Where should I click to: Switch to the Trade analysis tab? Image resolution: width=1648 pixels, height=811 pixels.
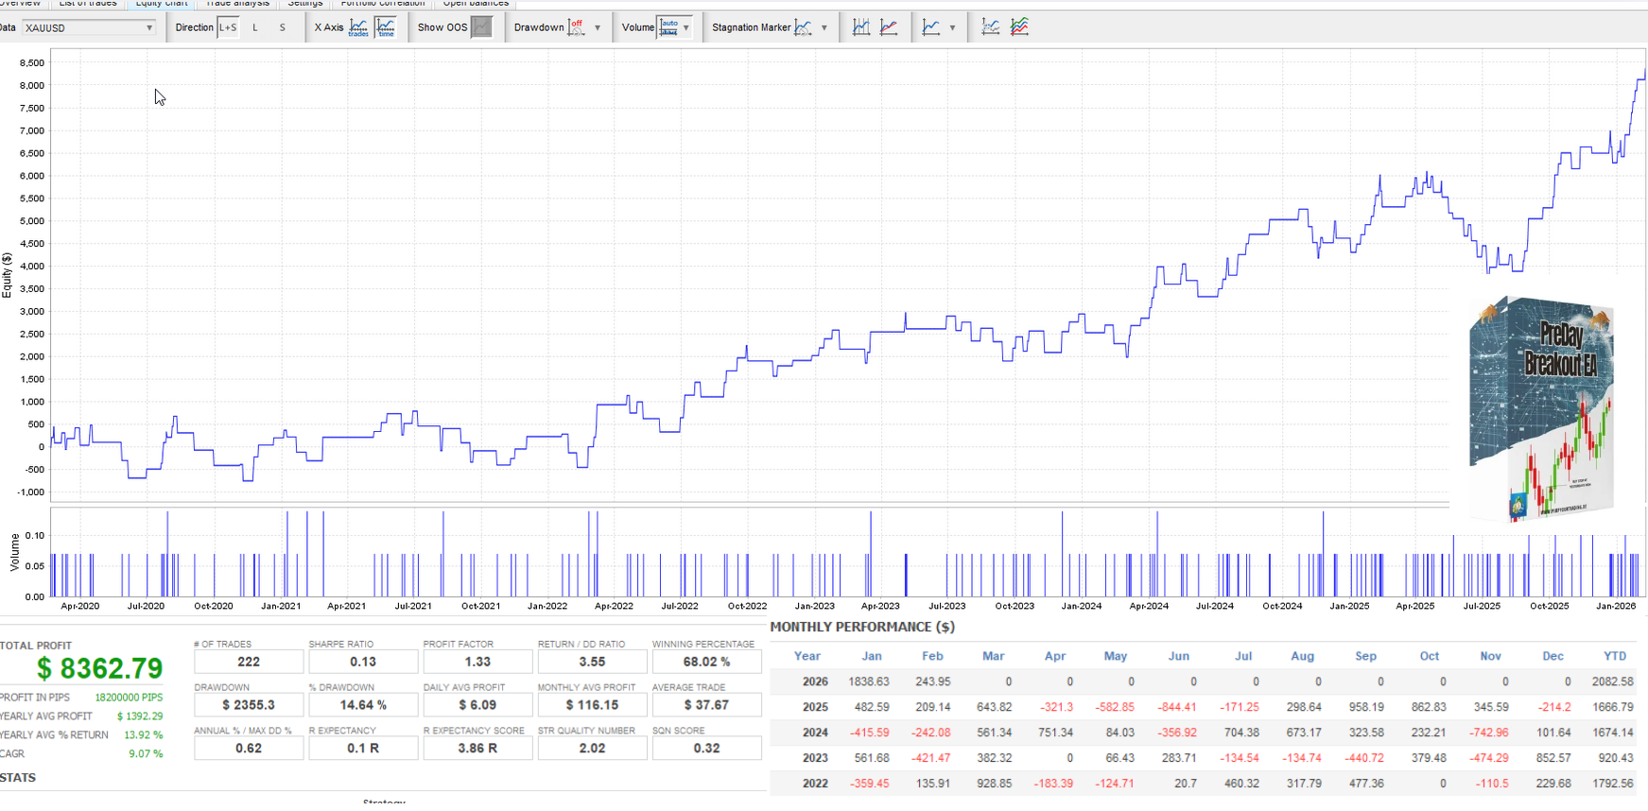point(237,4)
